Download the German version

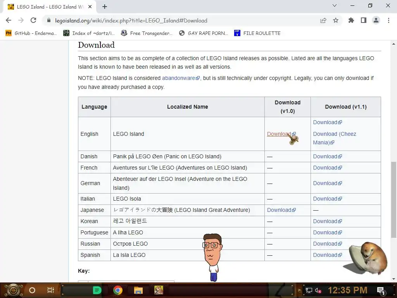click(x=327, y=183)
